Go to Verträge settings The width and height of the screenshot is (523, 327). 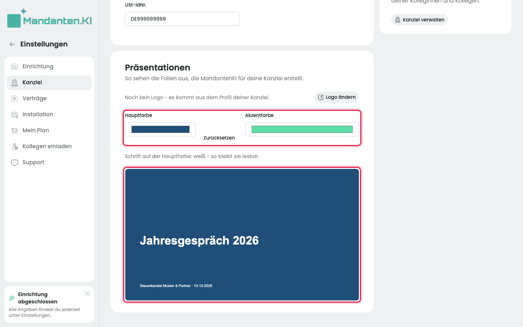tap(49, 98)
